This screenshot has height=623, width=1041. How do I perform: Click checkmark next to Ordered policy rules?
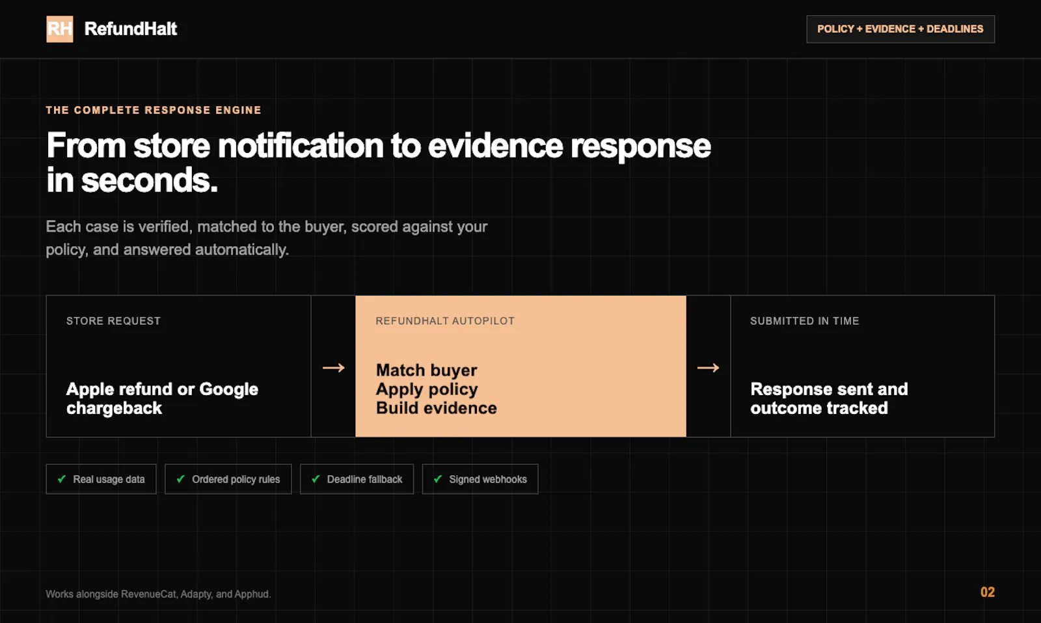(x=181, y=479)
